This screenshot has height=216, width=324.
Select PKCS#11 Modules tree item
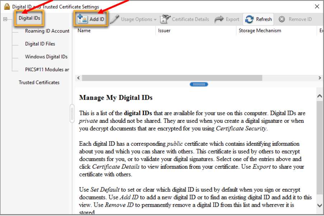coord(47,69)
